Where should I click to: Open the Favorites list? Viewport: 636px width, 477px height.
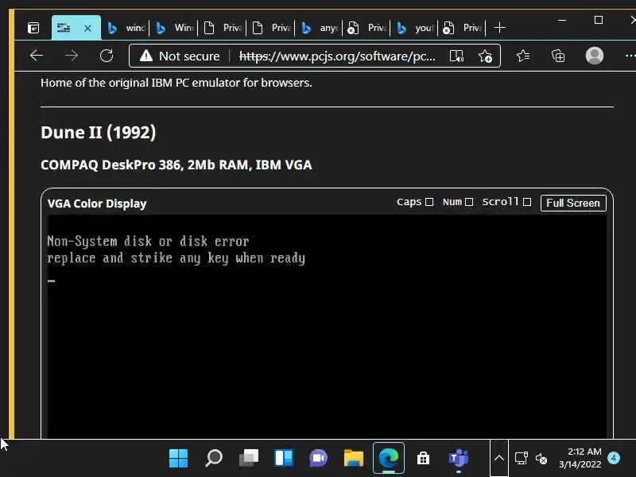523,56
